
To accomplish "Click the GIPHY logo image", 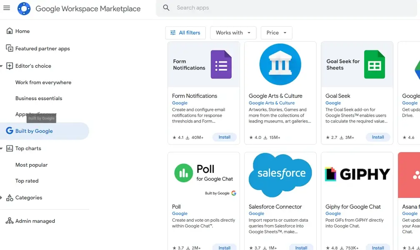I will point(357,174).
